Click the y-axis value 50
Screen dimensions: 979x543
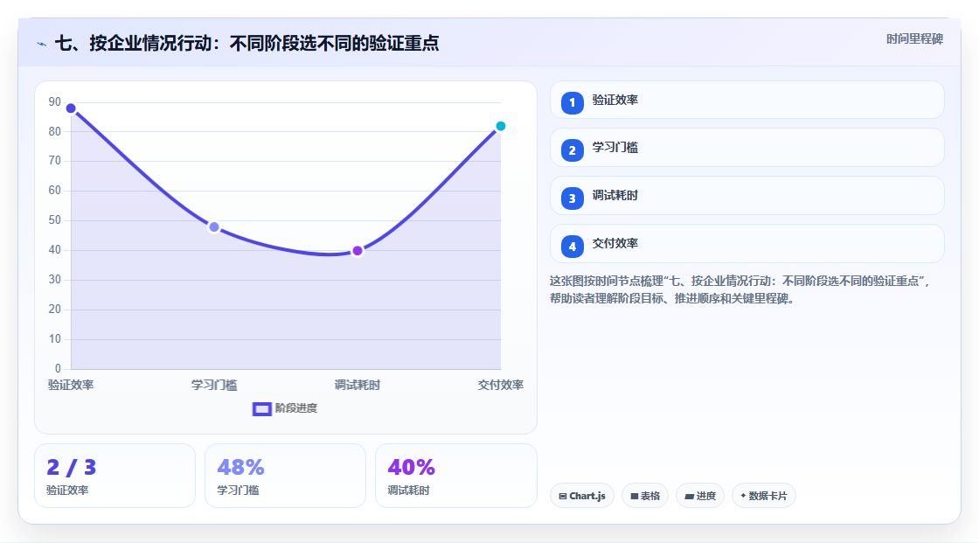tap(55, 220)
